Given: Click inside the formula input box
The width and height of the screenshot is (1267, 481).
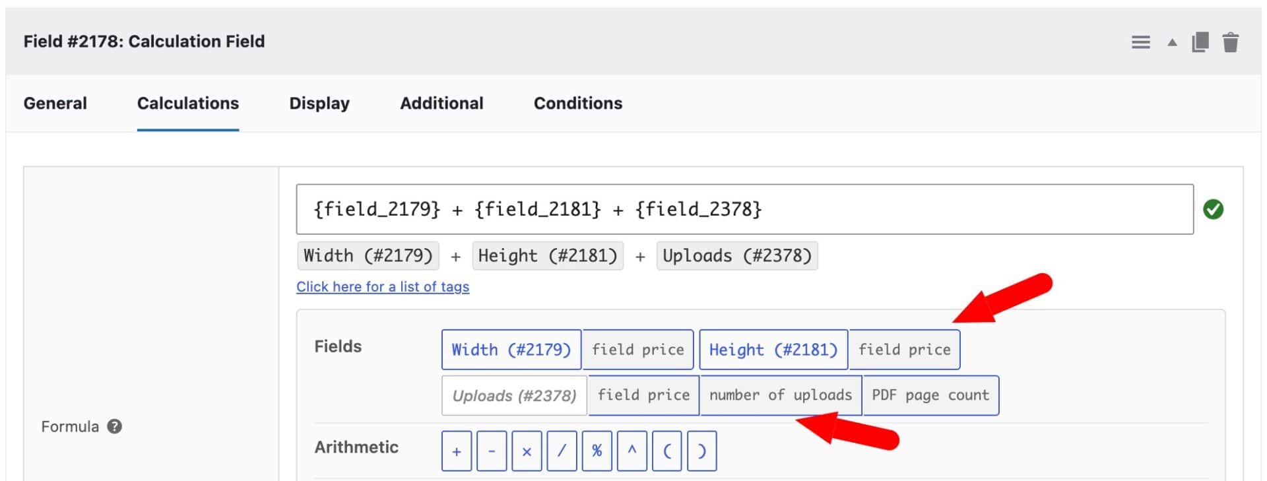Looking at the screenshot, I should tap(744, 209).
